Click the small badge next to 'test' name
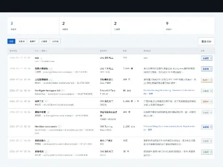This screenshot has width=223, height=167. tap(41, 58)
